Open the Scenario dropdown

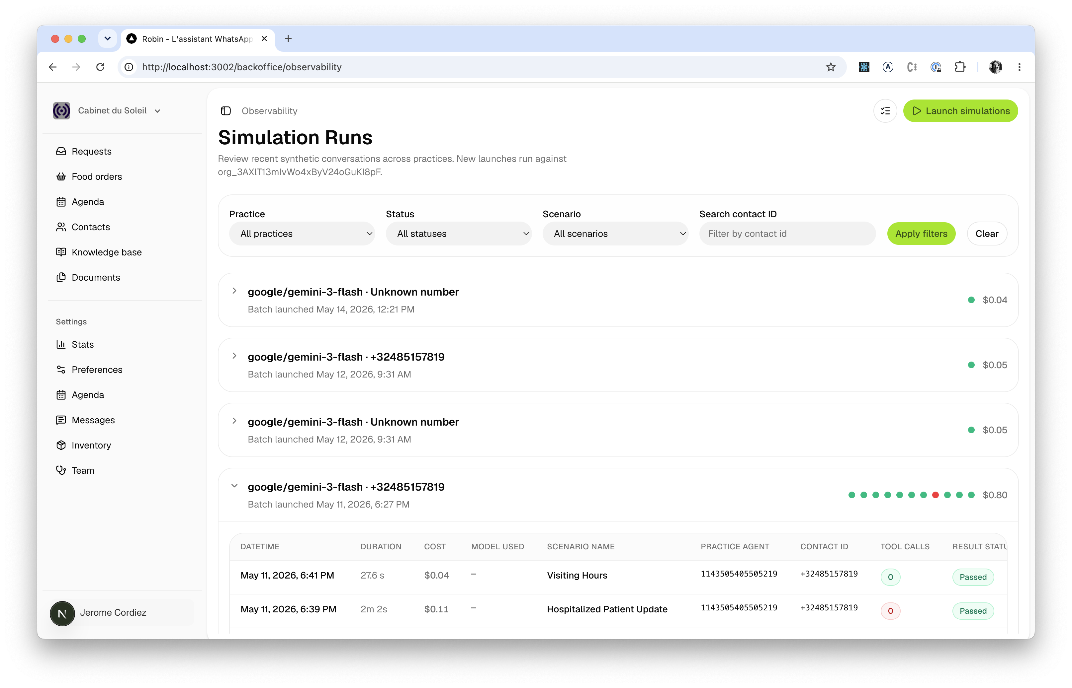point(615,234)
